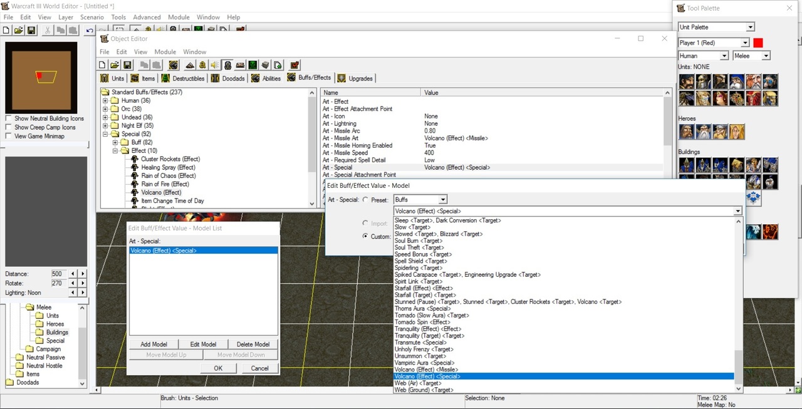
Task: Select the Cluster Rockets (Effect) entry
Action: tap(170, 159)
